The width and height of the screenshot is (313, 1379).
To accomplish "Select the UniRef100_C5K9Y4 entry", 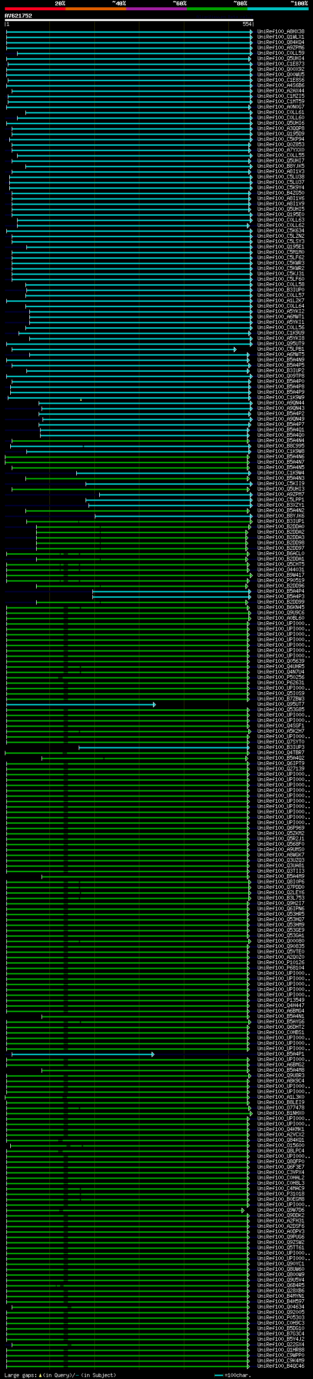I will (x=280, y=187).
